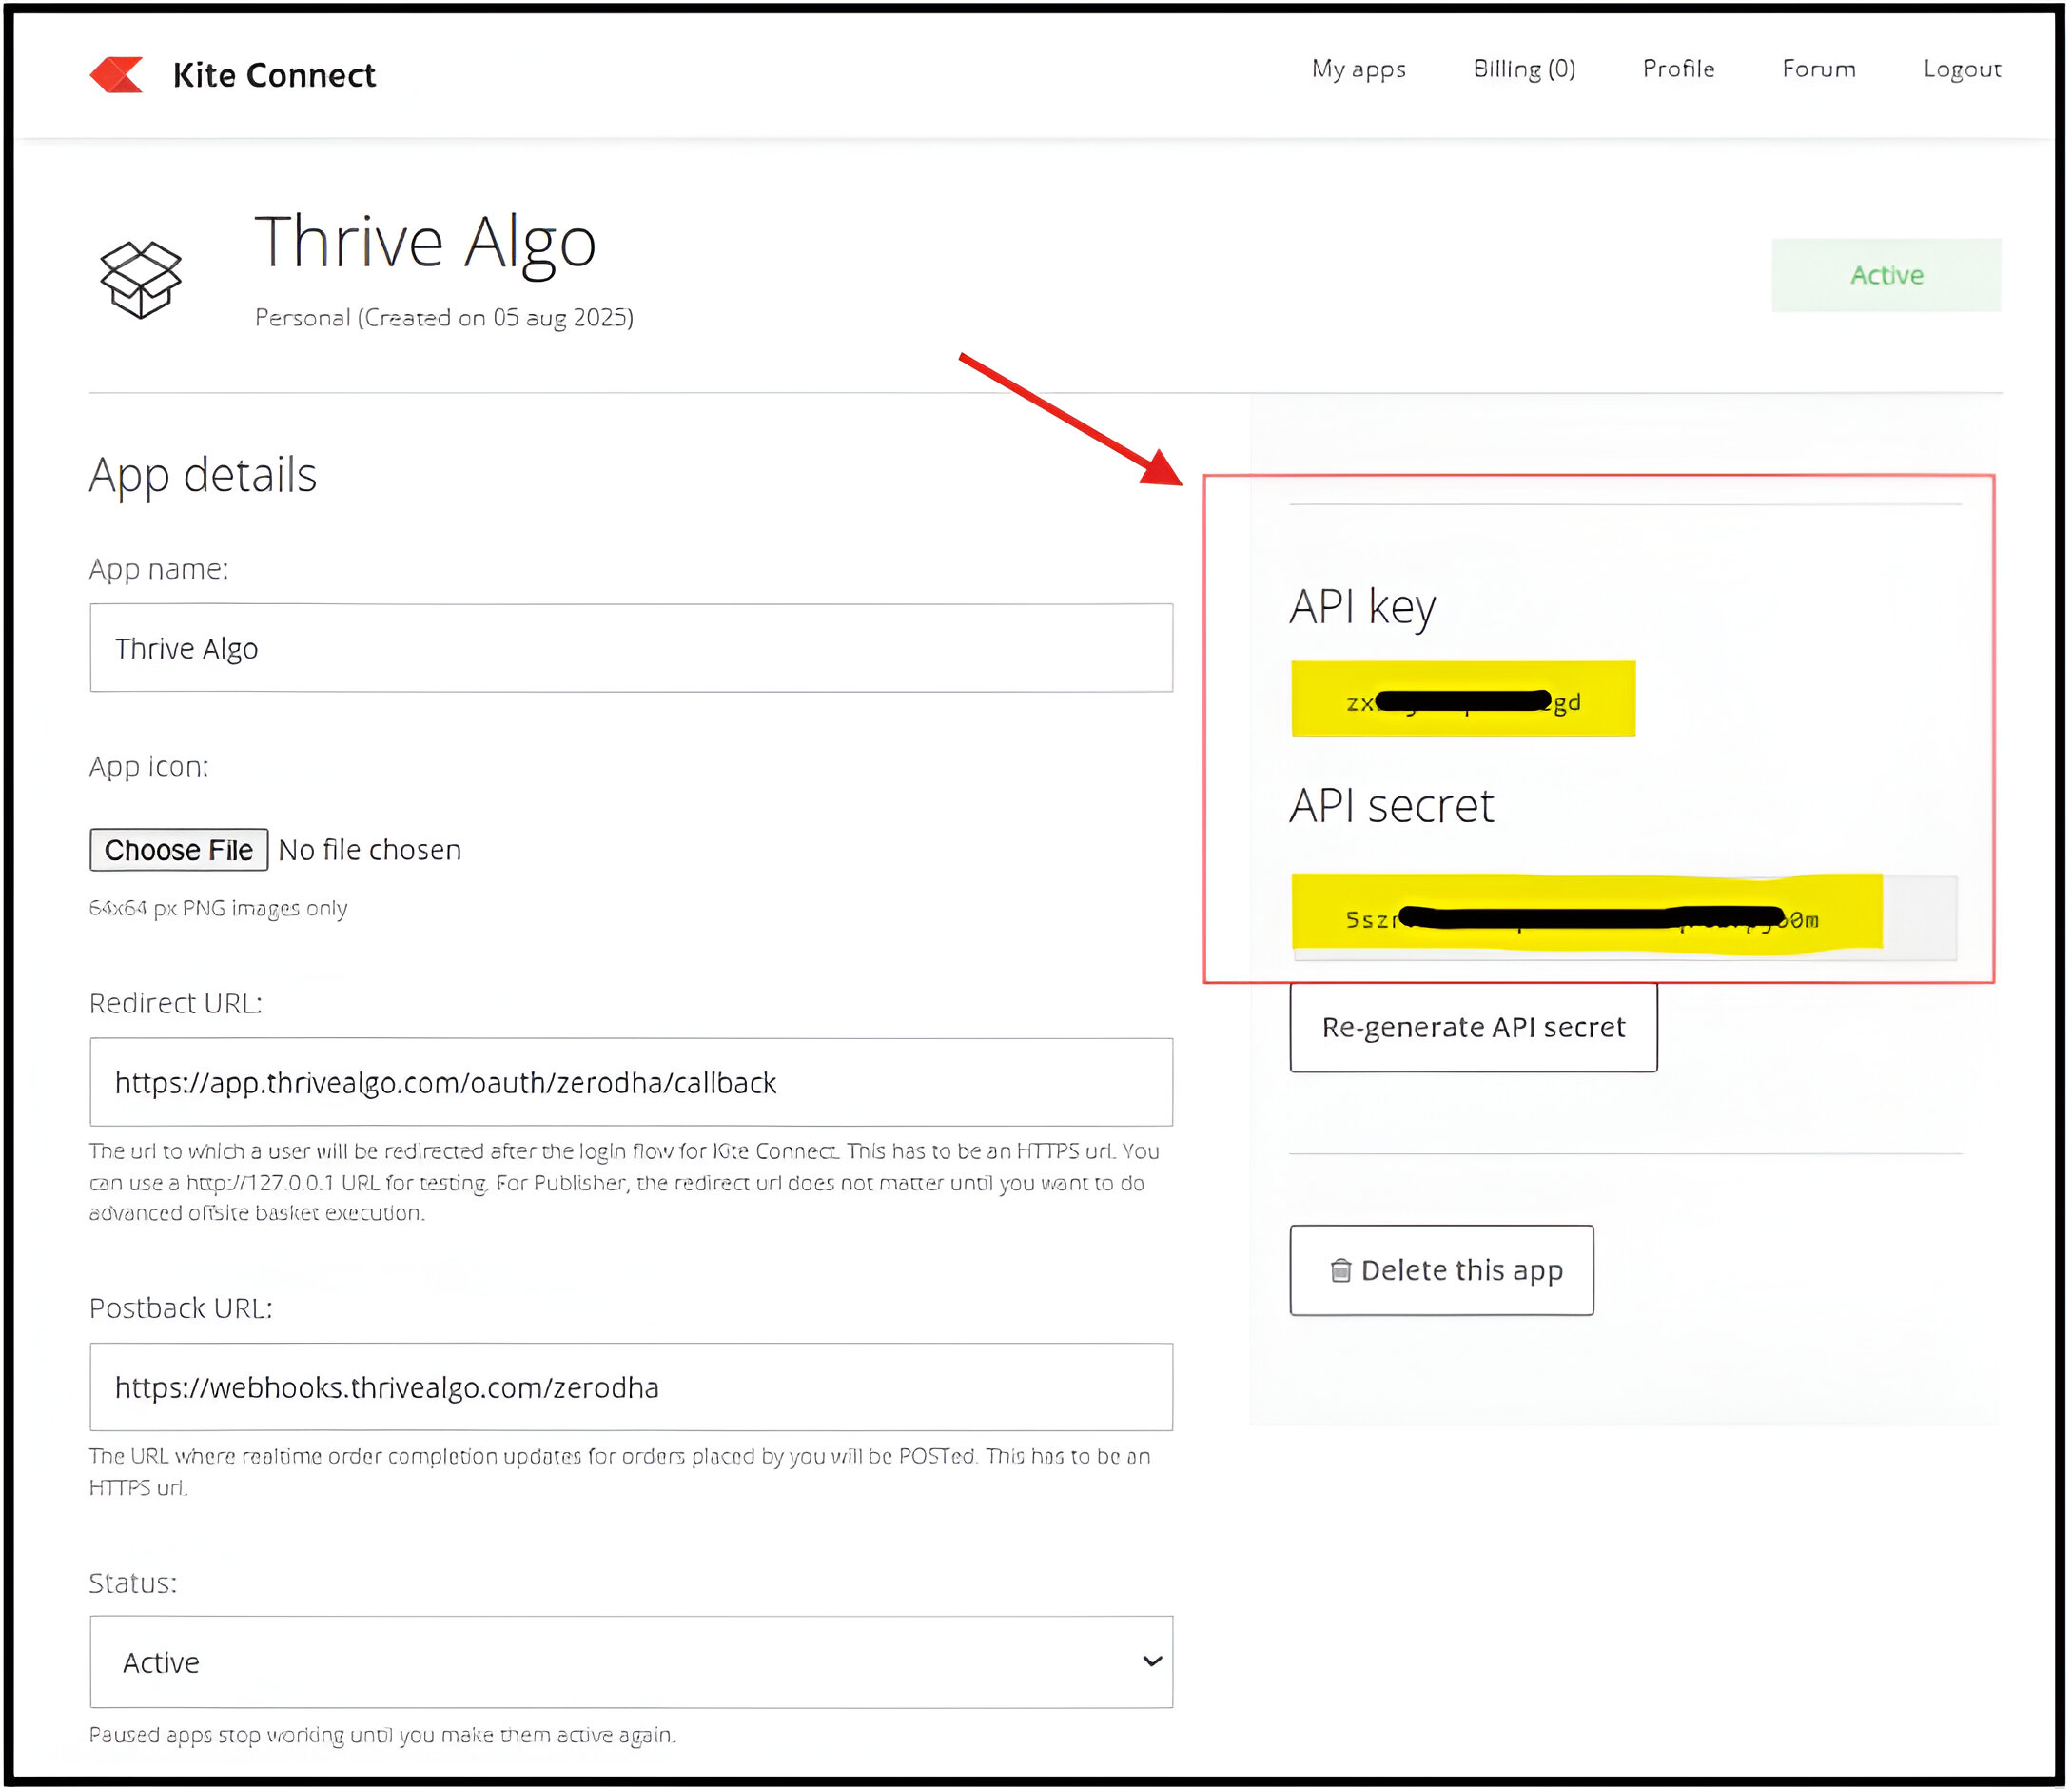Open Billing (0) in navigation
Image resolution: width=2072 pixels, height=1789 pixels.
(x=1524, y=69)
